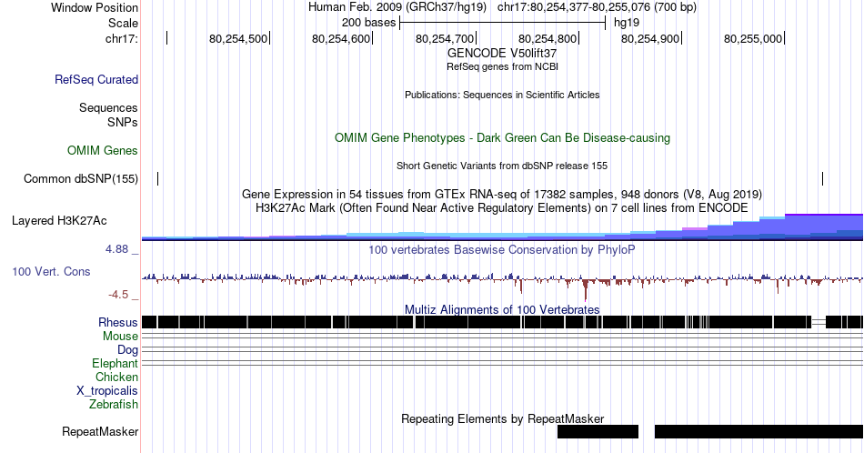Click Short Genetic Variants from dbSNP title
The width and height of the screenshot is (864, 453).
point(502,166)
